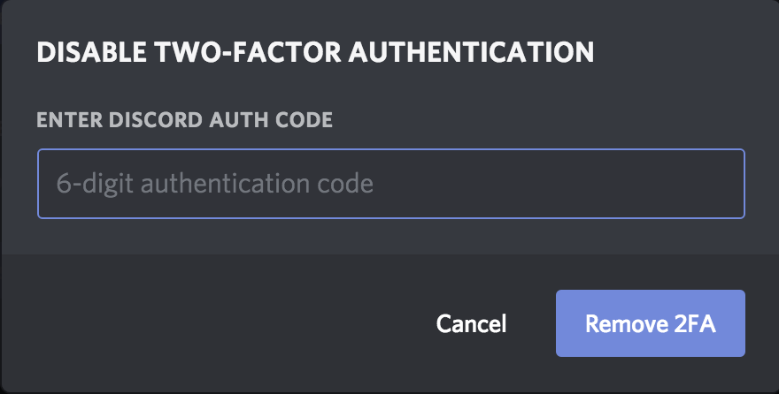Activate the text field under Enter Discord Auth Code
The image size is (779, 394).
pyautogui.click(x=391, y=184)
